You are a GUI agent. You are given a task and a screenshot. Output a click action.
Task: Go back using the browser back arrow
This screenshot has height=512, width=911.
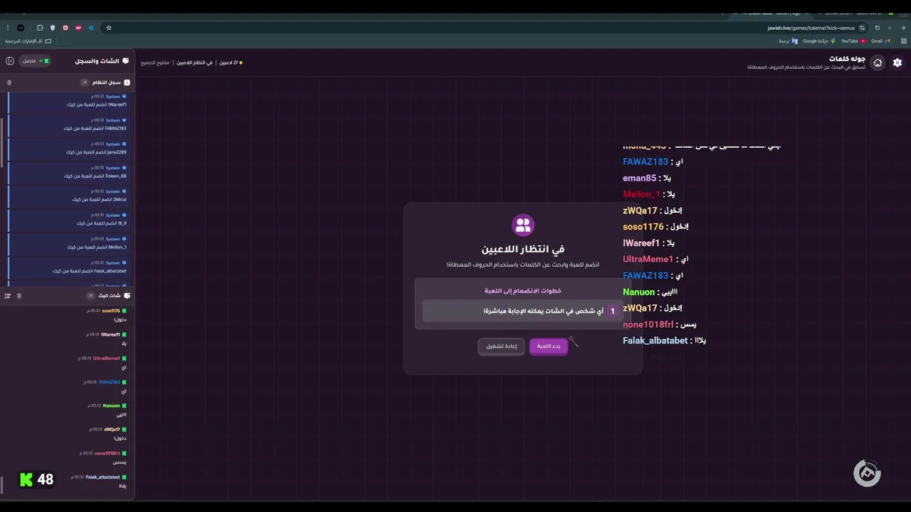902,28
